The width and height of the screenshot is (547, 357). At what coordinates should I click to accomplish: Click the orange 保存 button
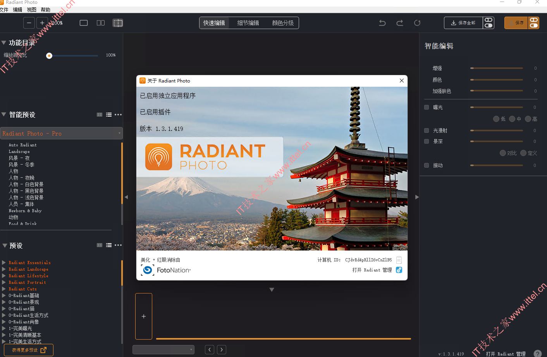pyautogui.click(x=516, y=23)
